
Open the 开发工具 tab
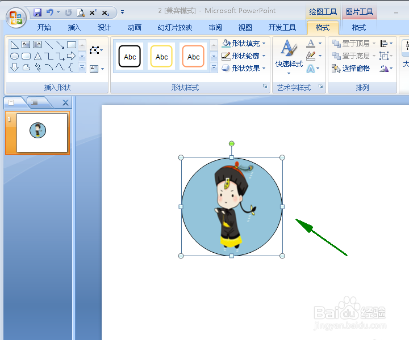pyautogui.click(x=282, y=27)
